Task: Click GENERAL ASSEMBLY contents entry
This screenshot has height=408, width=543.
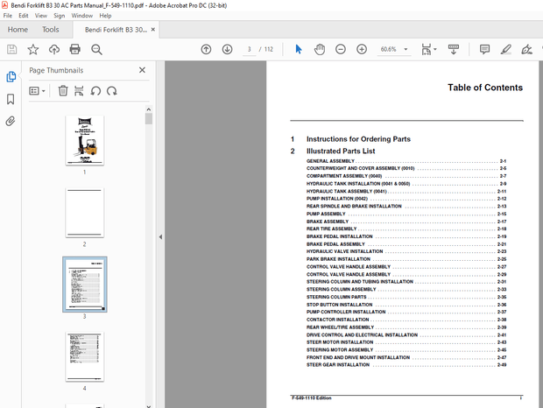Action: click(x=406, y=161)
